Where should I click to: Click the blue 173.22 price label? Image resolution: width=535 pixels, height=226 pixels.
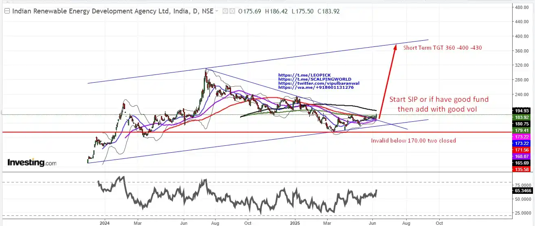(x=522, y=143)
